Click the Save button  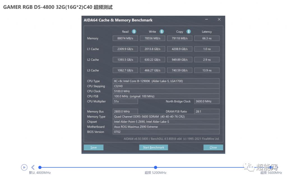tap(94, 147)
